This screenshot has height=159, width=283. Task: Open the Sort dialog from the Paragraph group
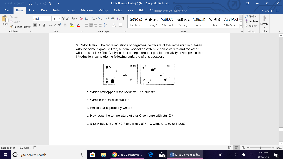pyautogui.click(x=118, y=18)
